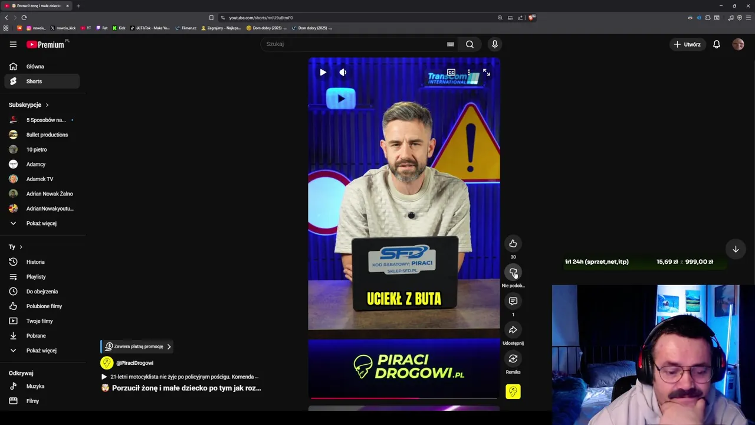Open the yellow channel sound thumbnail

click(513, 391)
